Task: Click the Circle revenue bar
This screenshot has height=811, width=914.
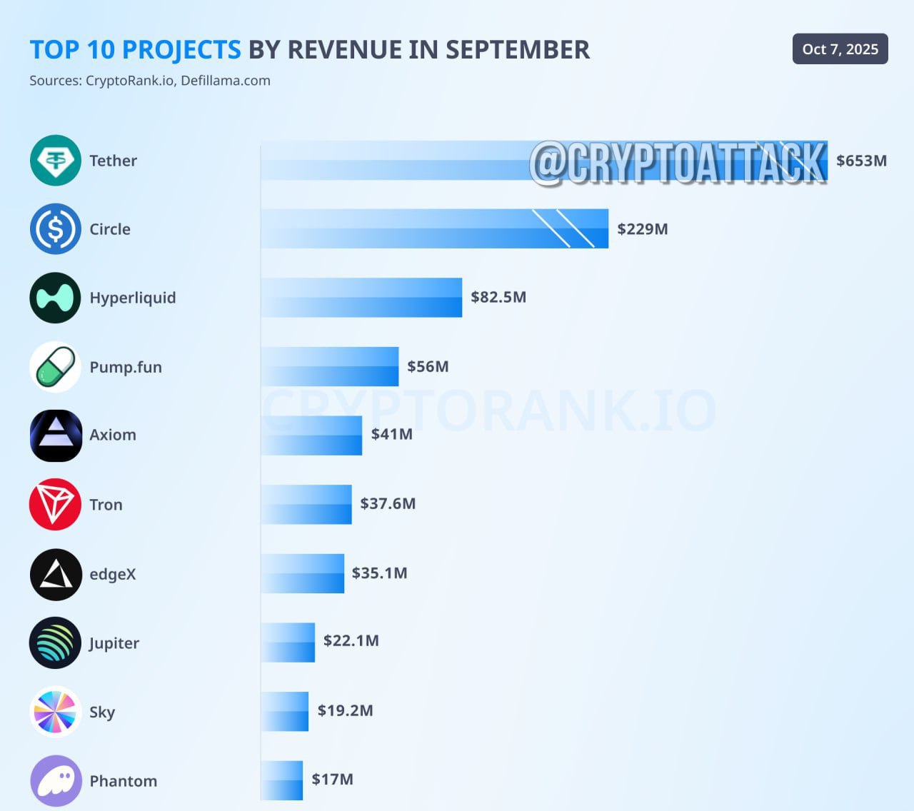Action: click(x=435, y=228)
